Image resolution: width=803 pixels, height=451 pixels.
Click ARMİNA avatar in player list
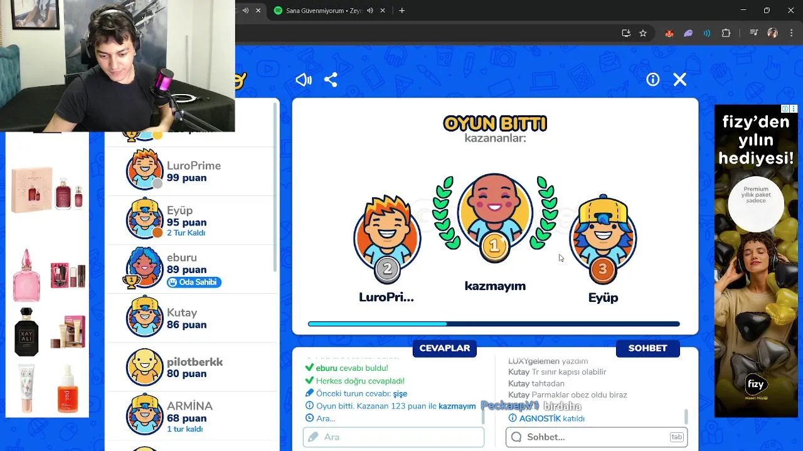pyautogui.click(x=145, y=415)
